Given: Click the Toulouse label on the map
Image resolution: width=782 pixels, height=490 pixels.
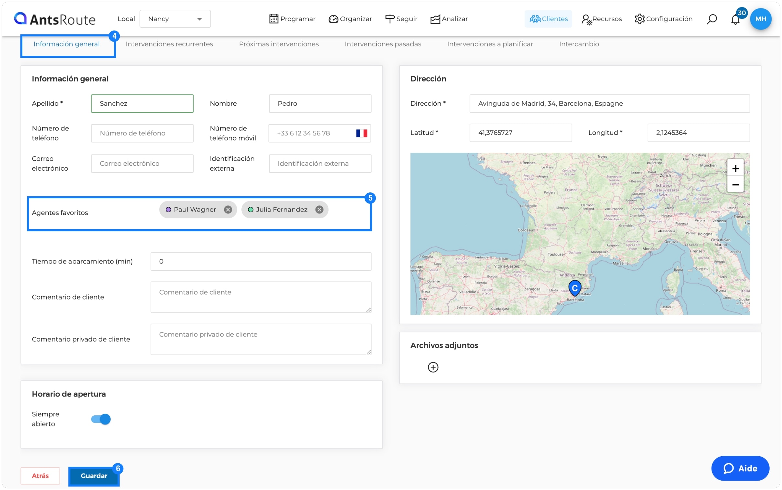Looking at the screenshot, I should point(556,254).
